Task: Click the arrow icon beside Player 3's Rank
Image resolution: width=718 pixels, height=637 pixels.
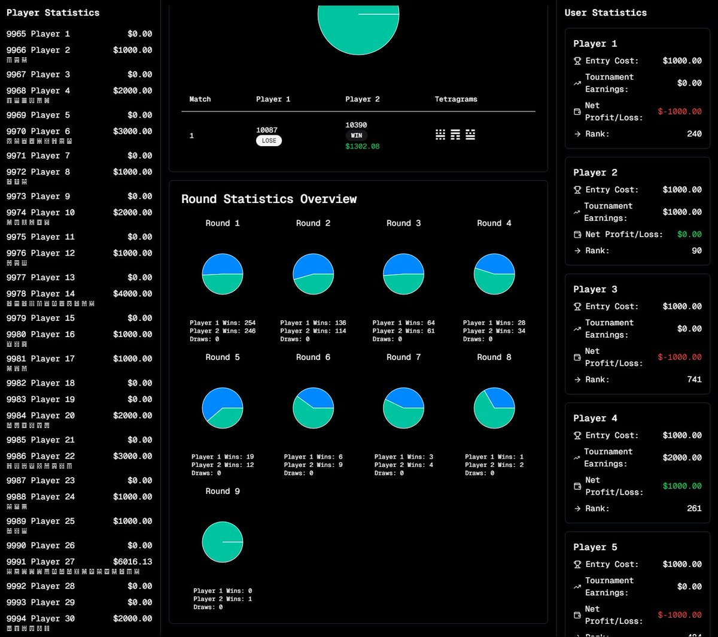Action: click(x=577, y=380)
